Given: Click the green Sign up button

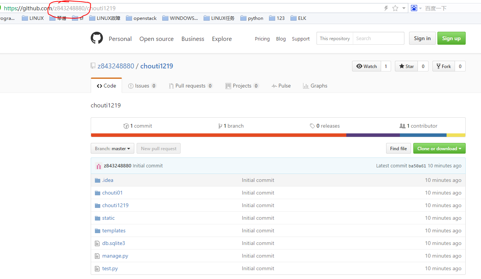Looking at the screenshot, I should pos(452,38).
